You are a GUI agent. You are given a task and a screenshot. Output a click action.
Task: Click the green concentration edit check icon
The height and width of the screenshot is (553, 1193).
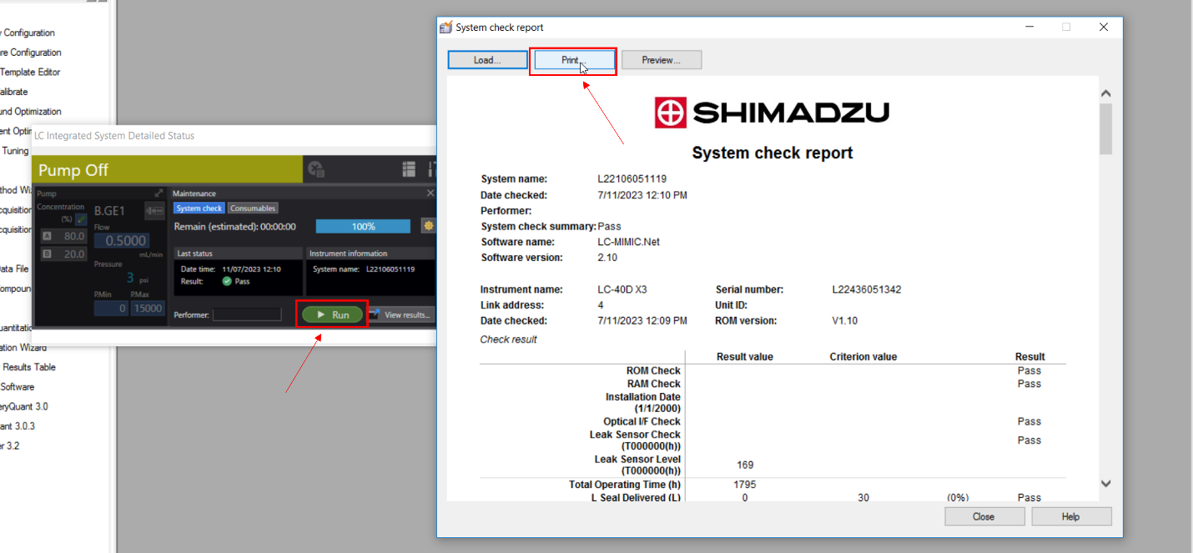pyautogui.click(x=81, y=219)
